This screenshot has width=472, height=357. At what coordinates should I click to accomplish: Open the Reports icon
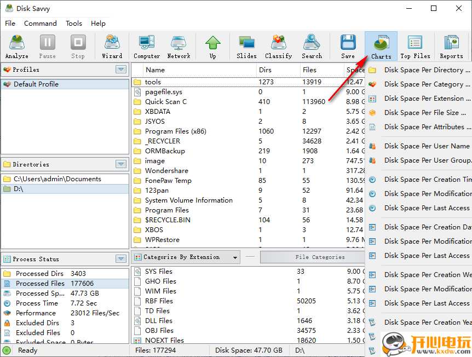coord(451,47)
